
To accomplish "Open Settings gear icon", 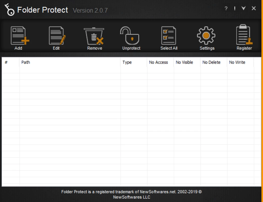I will 206,35.
